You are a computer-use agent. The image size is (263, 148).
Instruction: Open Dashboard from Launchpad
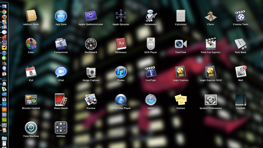[x=91, y=44]
